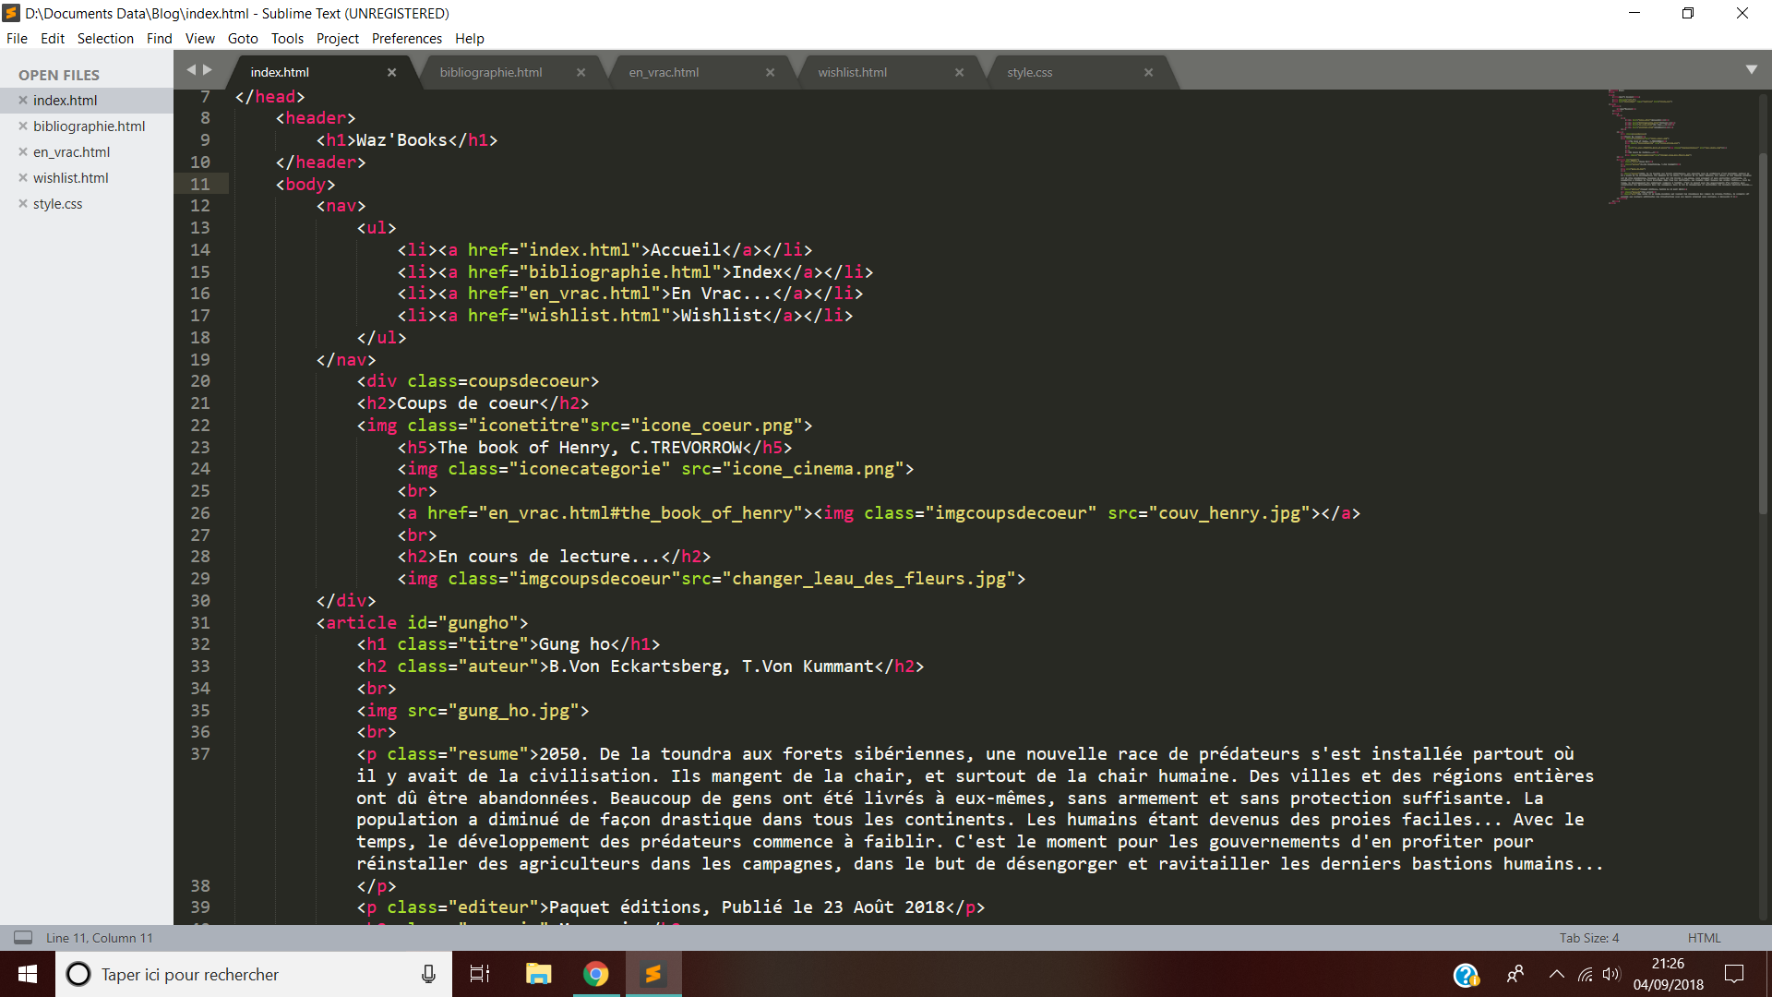
Task: Click the vertical scrollbar of the editor
Action: pyautogui.click(x=1763, y=332)
